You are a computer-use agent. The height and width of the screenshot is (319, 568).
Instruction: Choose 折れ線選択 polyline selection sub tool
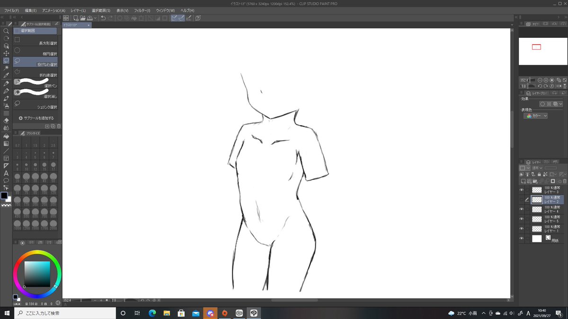[x=35, y=73]
